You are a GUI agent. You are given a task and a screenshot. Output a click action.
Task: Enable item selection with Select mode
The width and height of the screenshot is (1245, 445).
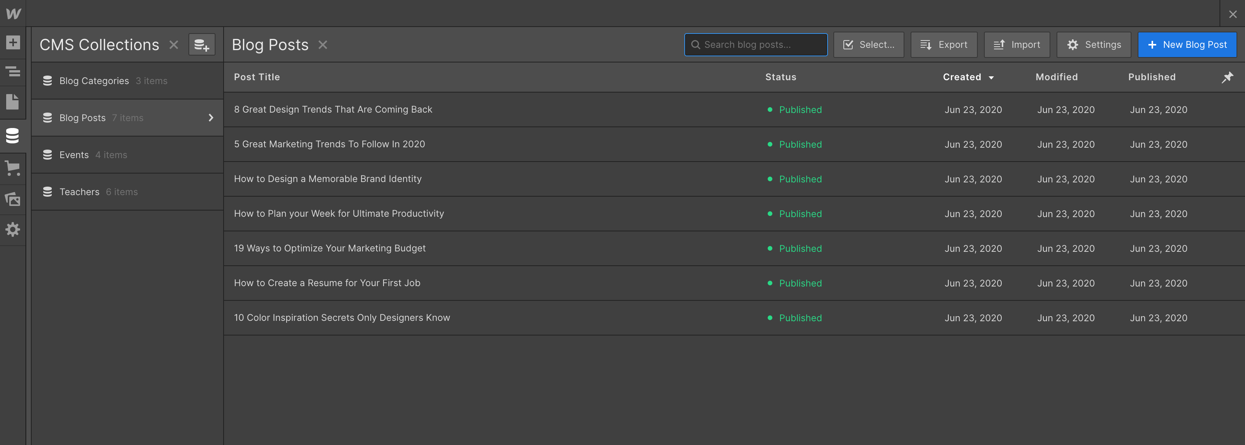coord(868,44)
